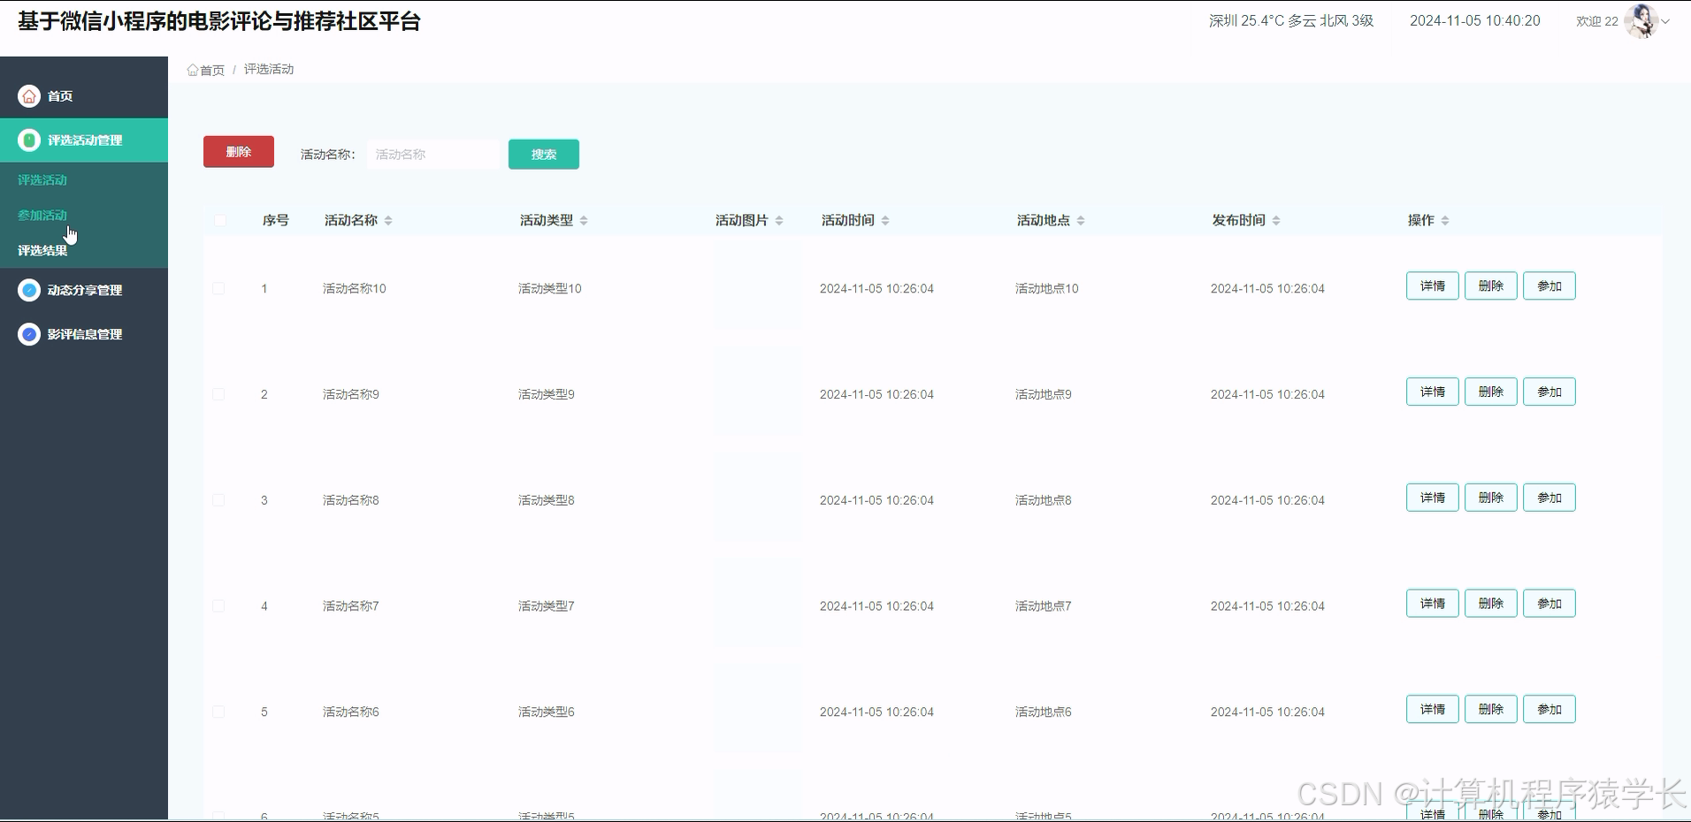Click the 影评信息管理 sidebar icon
1691x822 pixels.
click(x=29, y=334)
